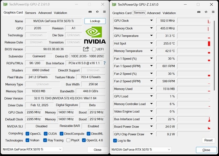Open the Fan 1 Speed (%) dropdown arrow
The height and width of the screenshot is (156, 219).
151,58
